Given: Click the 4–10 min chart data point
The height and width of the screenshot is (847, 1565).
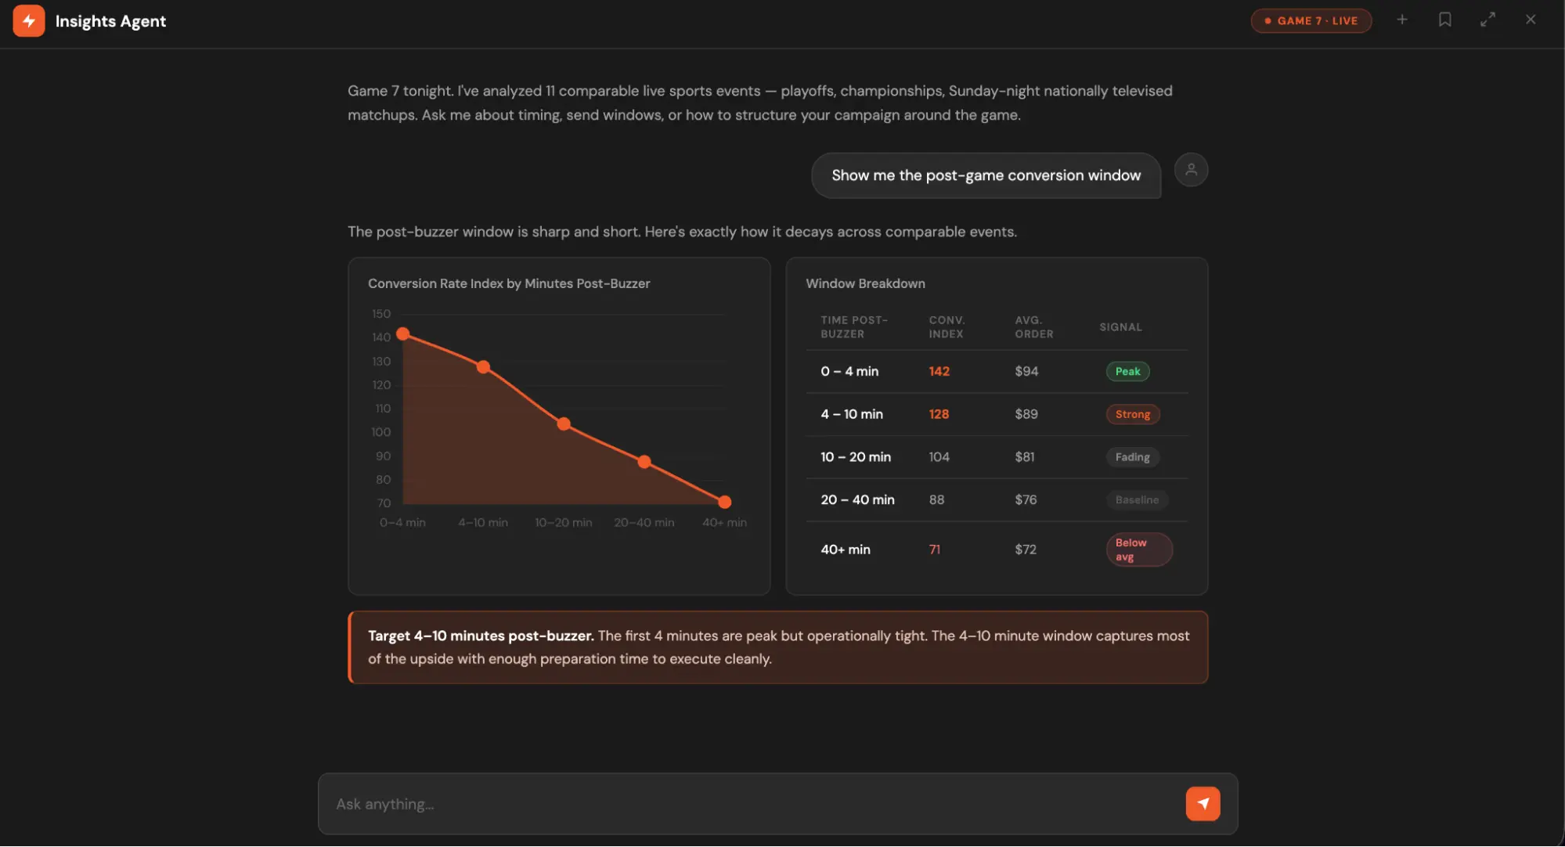Looking at the screenshot, I should click(483, 367).
